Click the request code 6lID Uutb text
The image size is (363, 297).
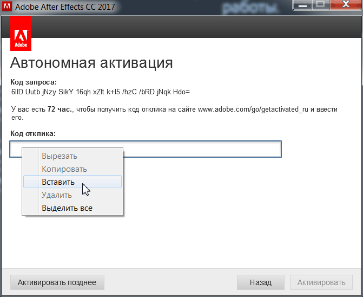click(x=101, y=92)
